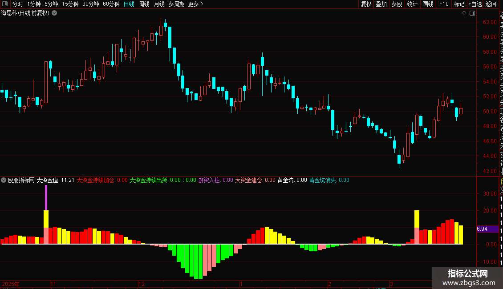Open the 多股 multi-stock view
The image size is (503, 289).
[397, 4]
